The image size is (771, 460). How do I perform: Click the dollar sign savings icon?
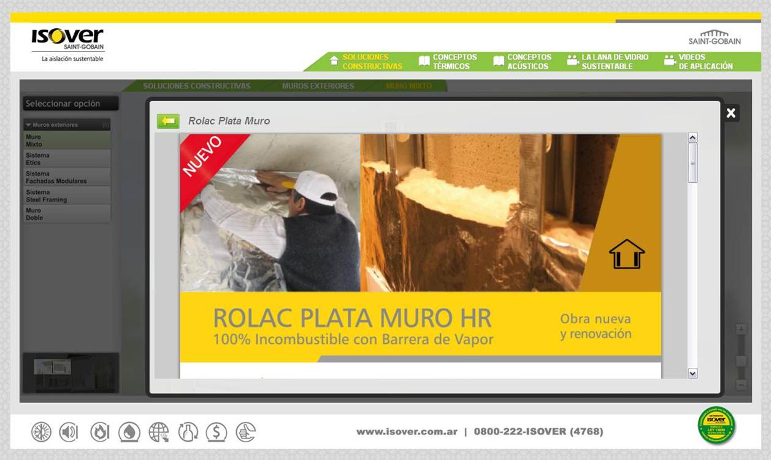217,432
